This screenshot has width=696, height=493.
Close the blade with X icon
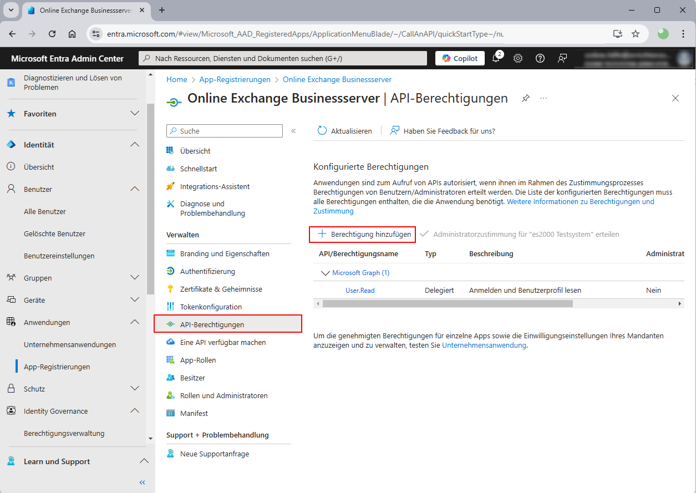[x=675, y=98]
